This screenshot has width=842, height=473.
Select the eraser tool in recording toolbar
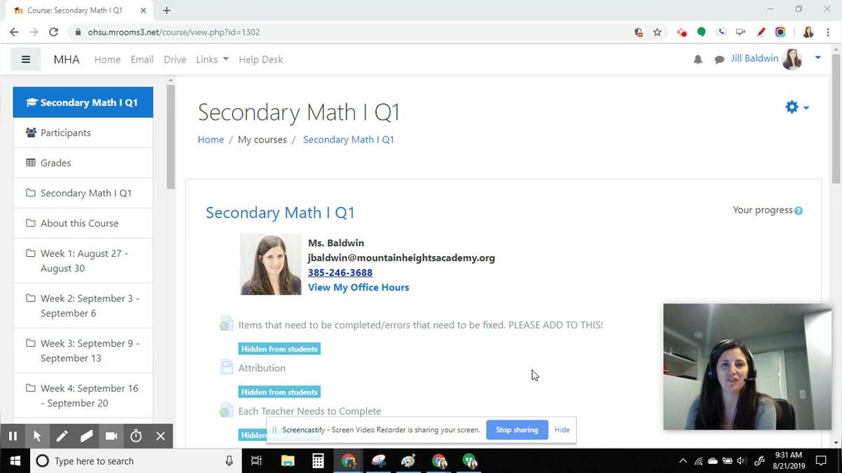(x=86, y=436)
